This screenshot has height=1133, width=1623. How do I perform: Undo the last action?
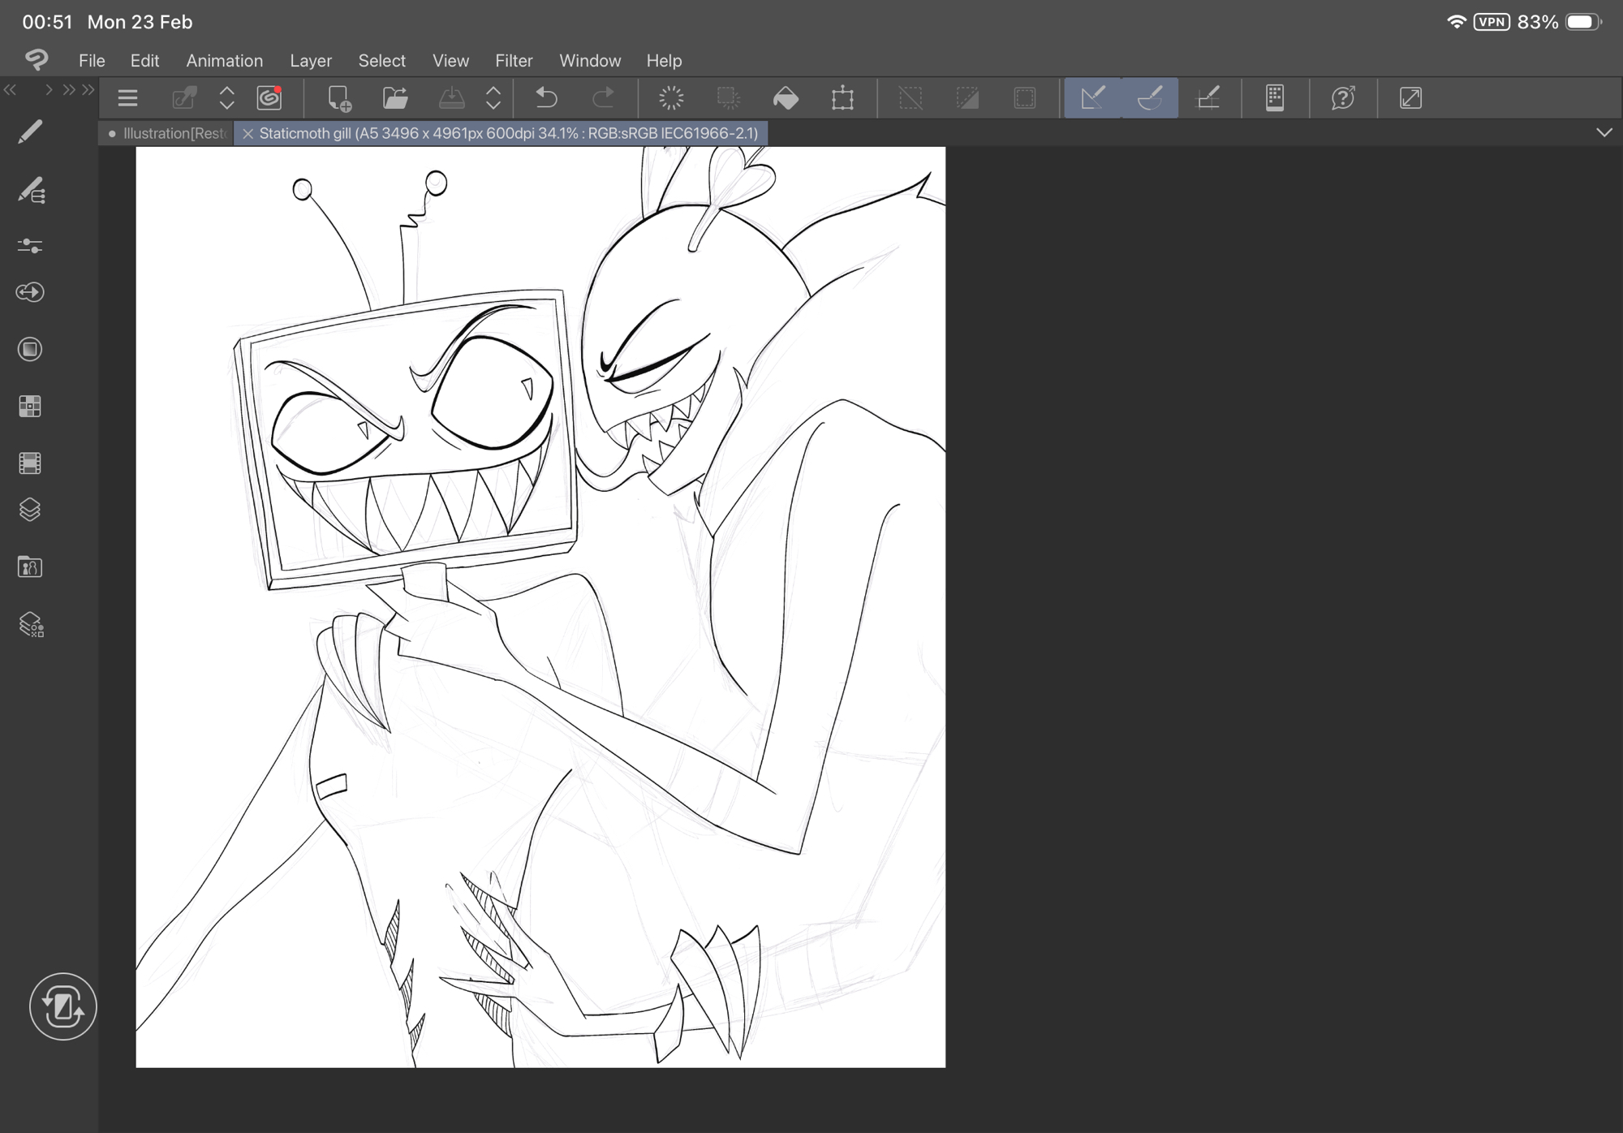(x=547, y=98)
